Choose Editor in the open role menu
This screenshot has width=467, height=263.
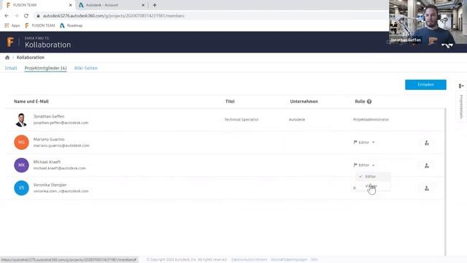coord(373,177)
